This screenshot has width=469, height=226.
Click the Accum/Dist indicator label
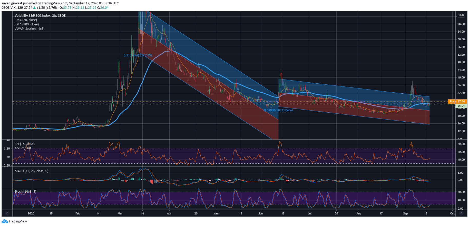pyautogui.click(x=23, y=148)
